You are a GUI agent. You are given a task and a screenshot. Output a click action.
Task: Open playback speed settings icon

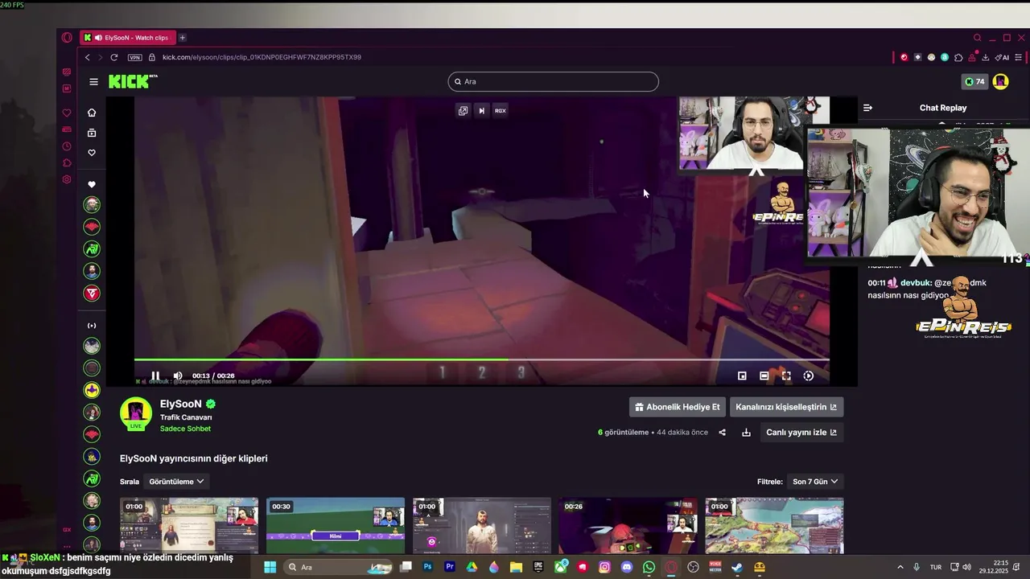tap(809, 376)
